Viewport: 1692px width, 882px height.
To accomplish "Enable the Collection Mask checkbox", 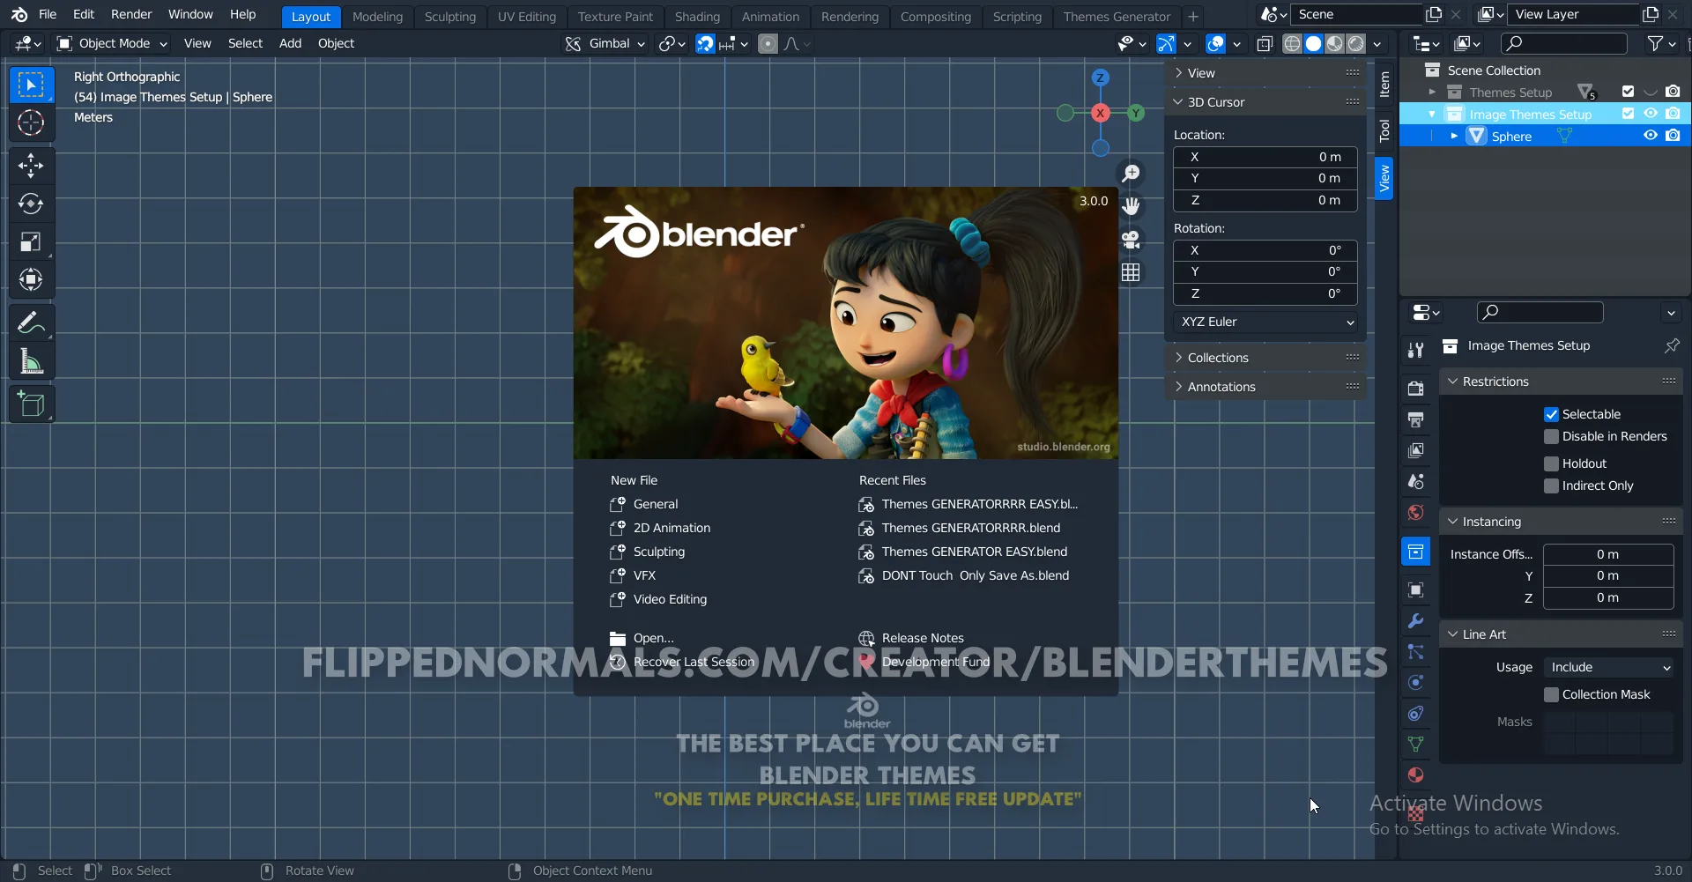I will coord(1551,694).
